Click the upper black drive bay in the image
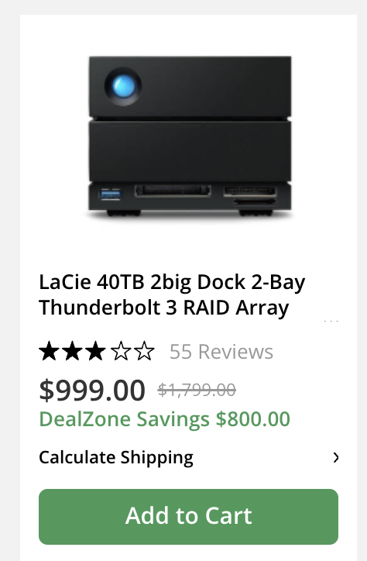This screenshot has width=367, height=561. point(190,87)
